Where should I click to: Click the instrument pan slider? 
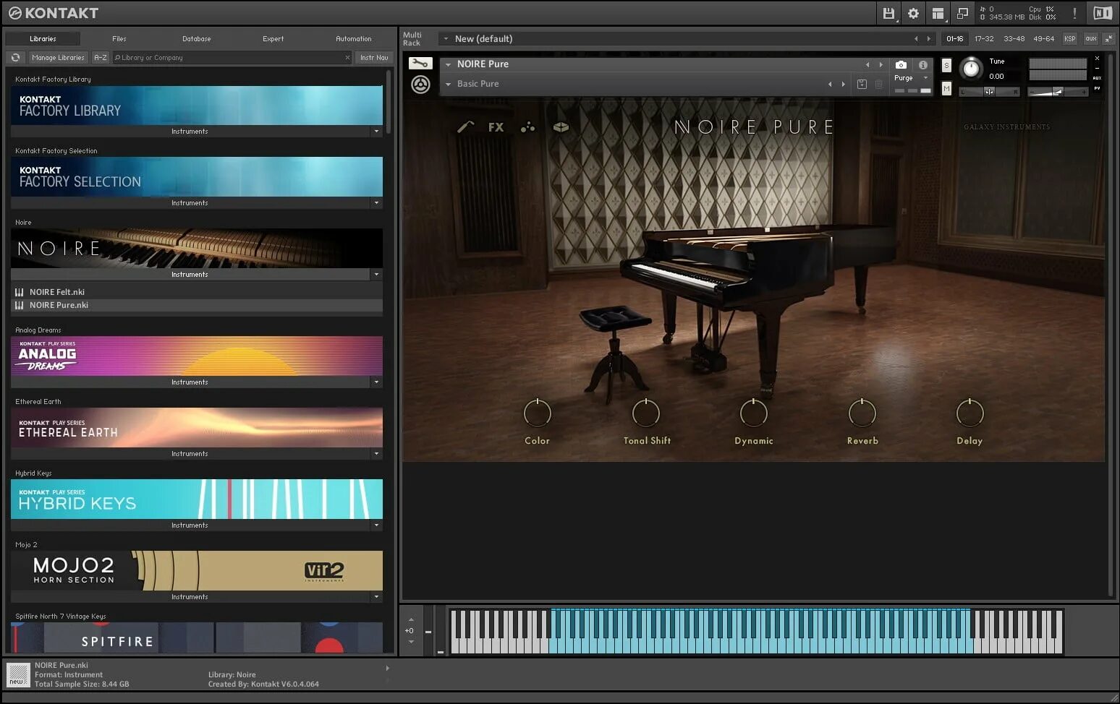click(989, 91)
